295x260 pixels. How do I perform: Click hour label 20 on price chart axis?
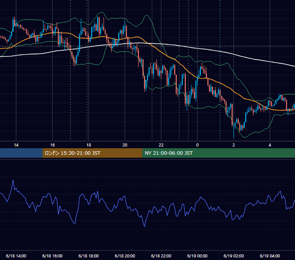[125, 145]
